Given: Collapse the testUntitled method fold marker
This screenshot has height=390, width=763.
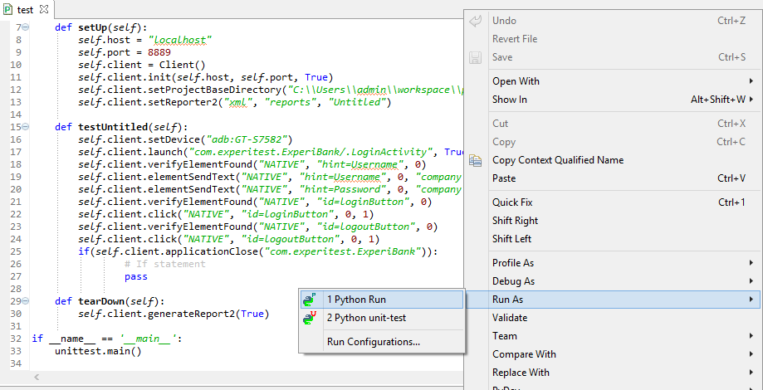Looking at the screenshot, I should point(24,127).
